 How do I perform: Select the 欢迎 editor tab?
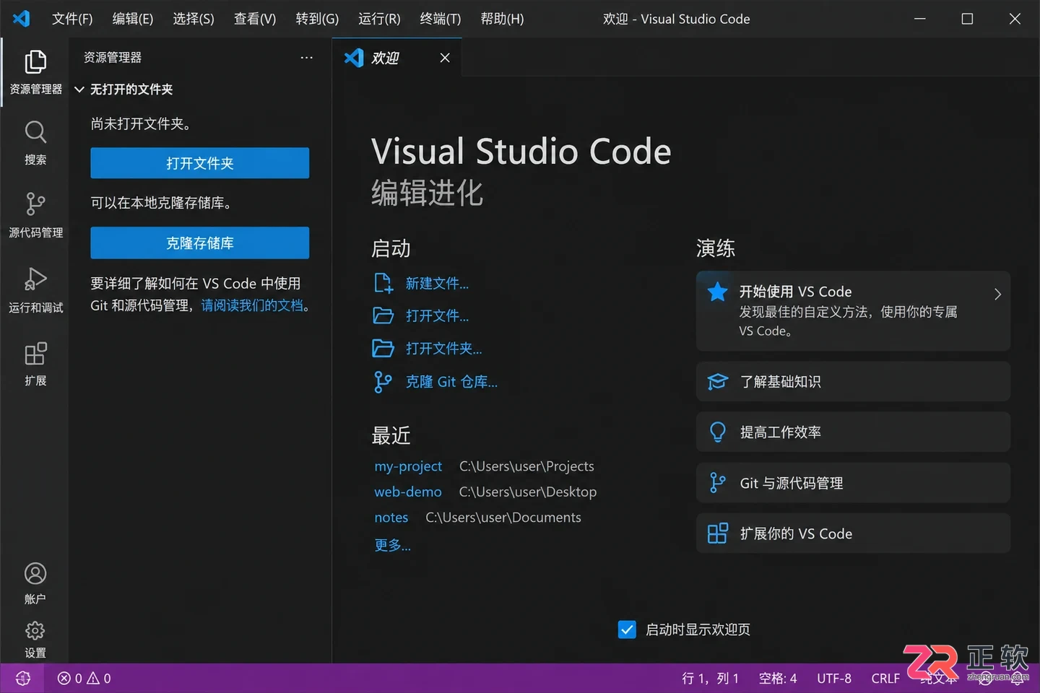tap(397, 58)
